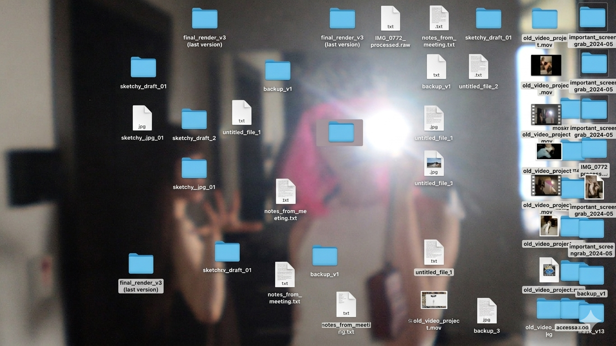The image size is (616, 346).
Task: Select the notes_from_meeting.txt file with .1xt icon
Action: pos(285,192)
